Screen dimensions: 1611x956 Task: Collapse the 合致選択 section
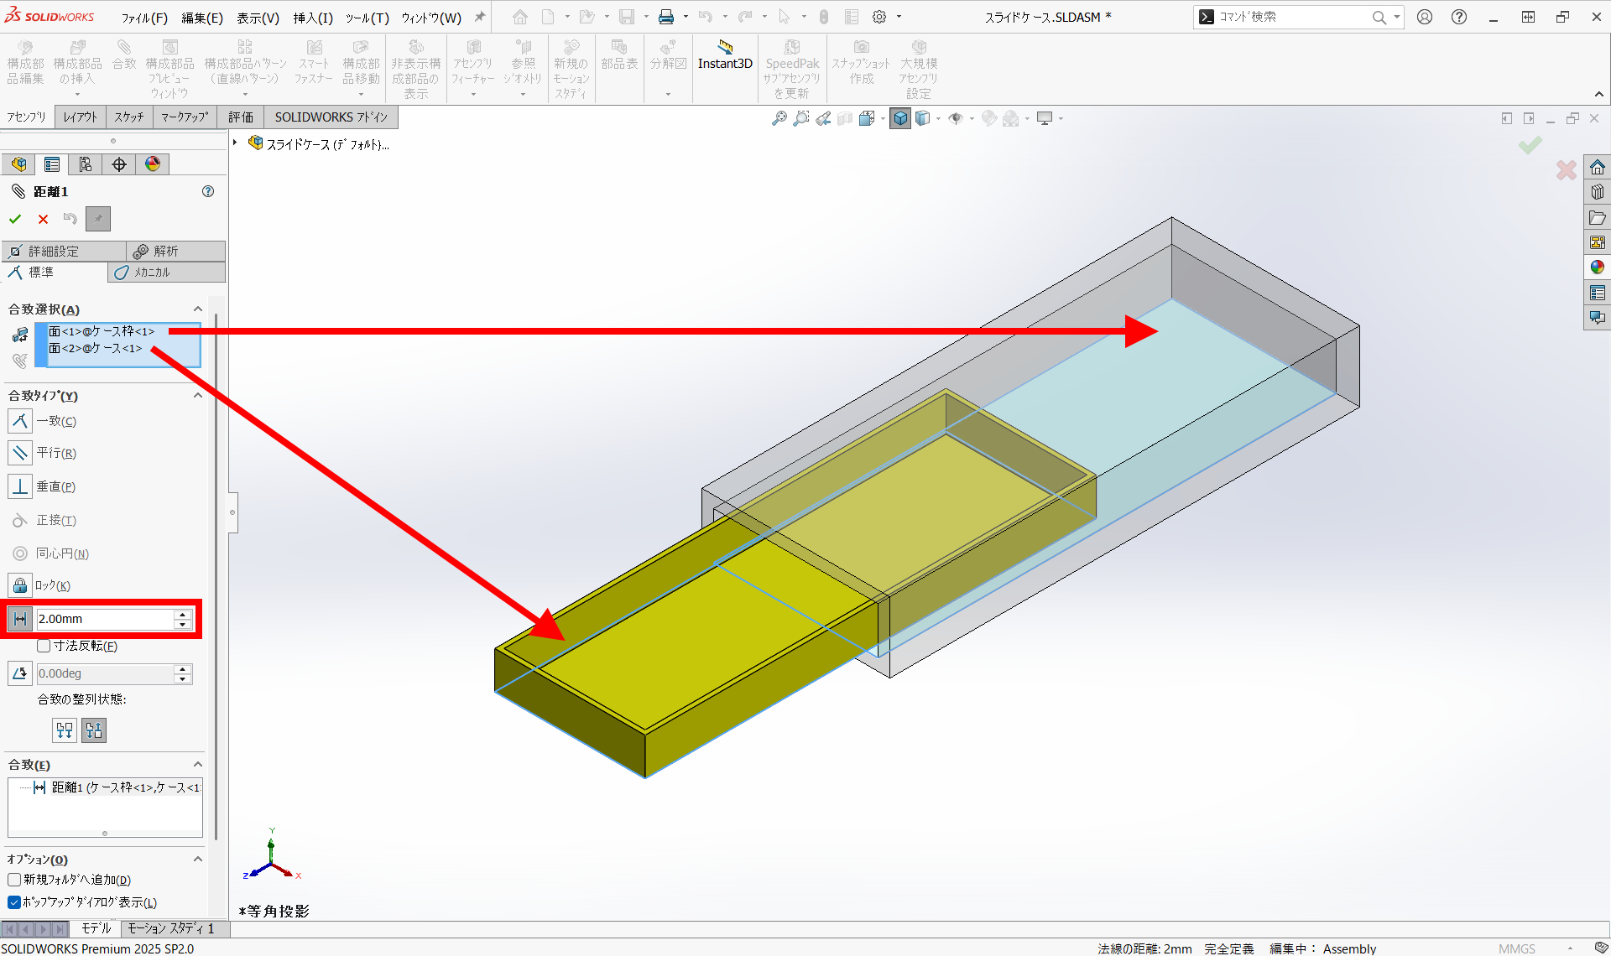(x=198, y=309)
